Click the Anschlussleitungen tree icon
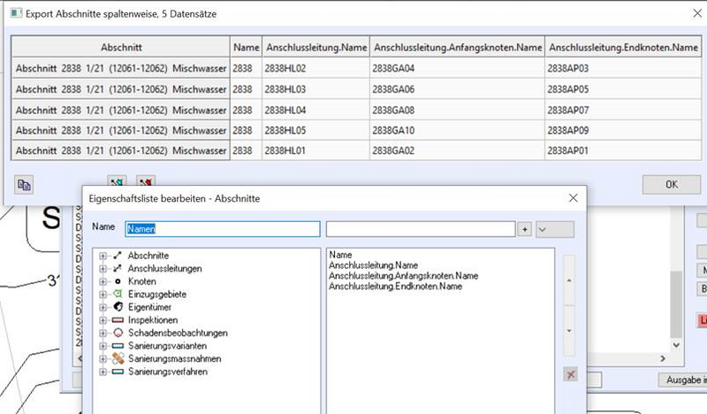 tap(118, 268)
